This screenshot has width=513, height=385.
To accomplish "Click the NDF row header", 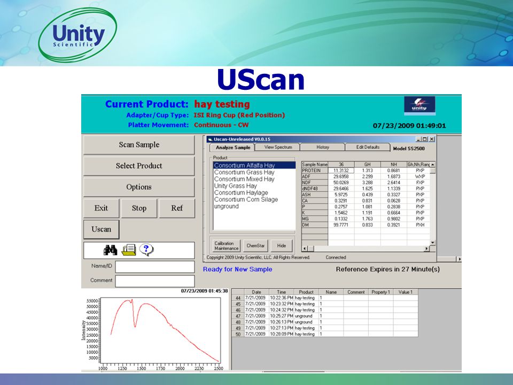I will point(315,183).
